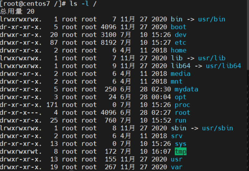Image resolution: width=249 pixels, height=171 pixels.
Task: Select the proc directory name
Action: pos(182,105)
